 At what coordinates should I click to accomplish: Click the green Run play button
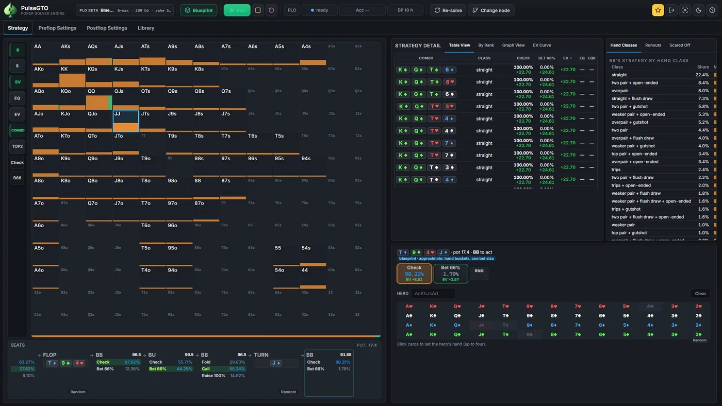click(237, 10)
